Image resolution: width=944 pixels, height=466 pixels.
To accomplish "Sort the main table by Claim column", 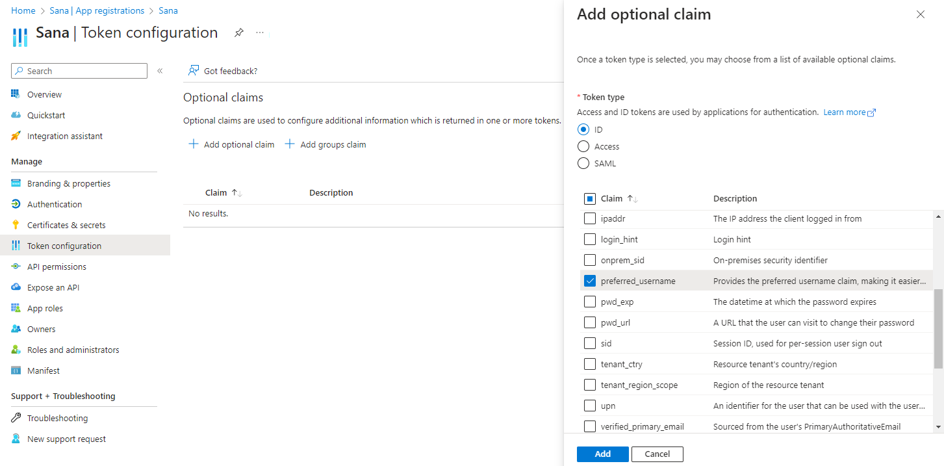I will coord(217,193).
